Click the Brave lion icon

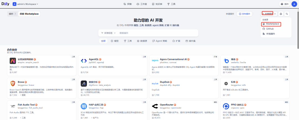pyautogui.click(x=13, y=84)
